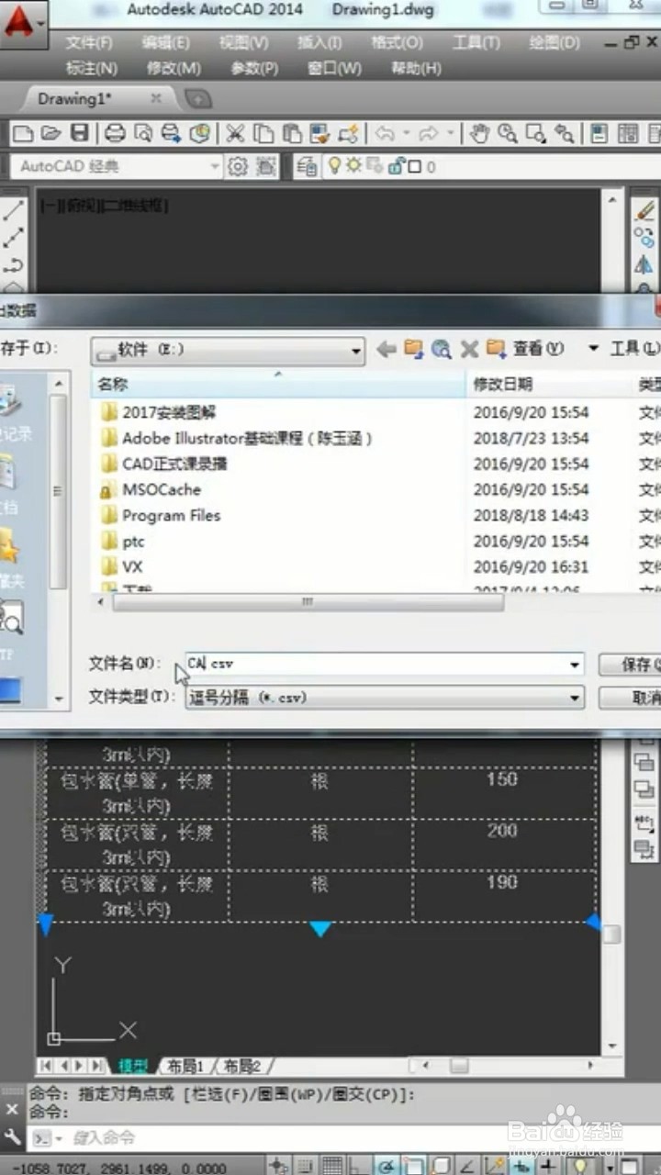The width and height of the screenshot is (661, 1175).
Task: Open the 插入(I) menu
Action: pyautogui.click(x=319, y=43)
